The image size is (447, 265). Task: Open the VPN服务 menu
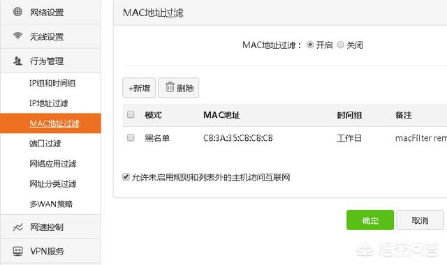click(50, 251)
